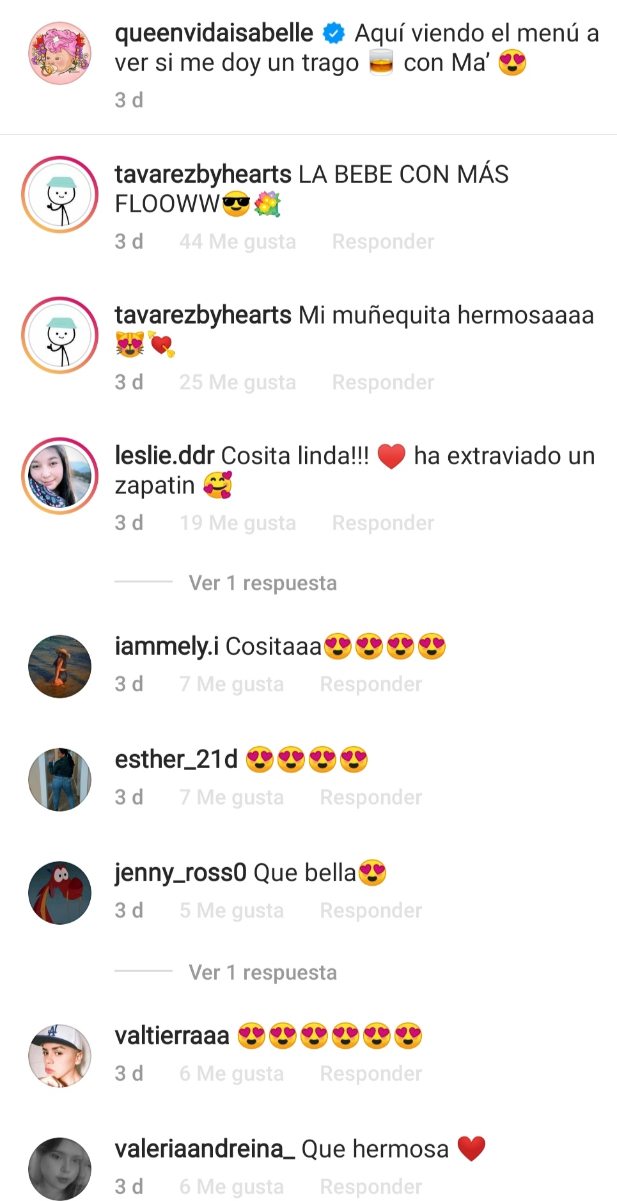Open valtierraaa's profile avatar
The height and width of the screenshot is (1201, 617).
point(60,1056)
